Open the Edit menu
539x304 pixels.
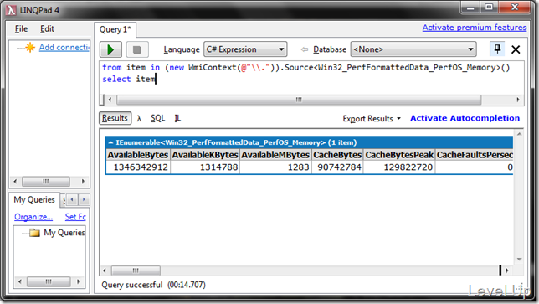[x=47, y=29]
